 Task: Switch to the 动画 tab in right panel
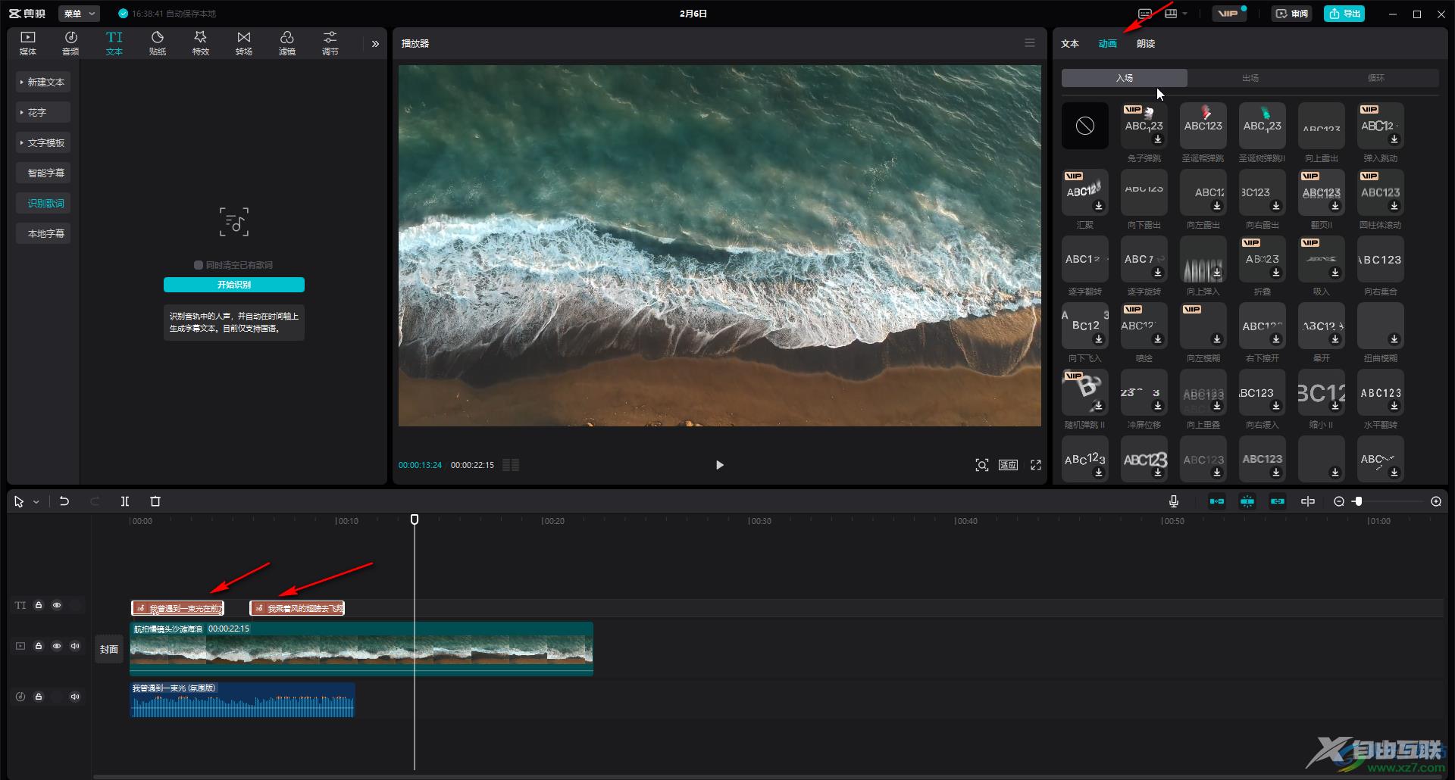(1107, 44)
